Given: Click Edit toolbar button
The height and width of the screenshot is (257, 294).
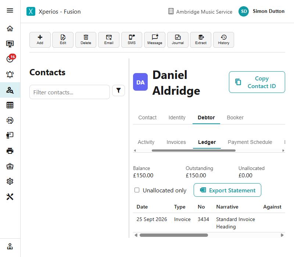Looking at the screenshot, I should point(63,40).
